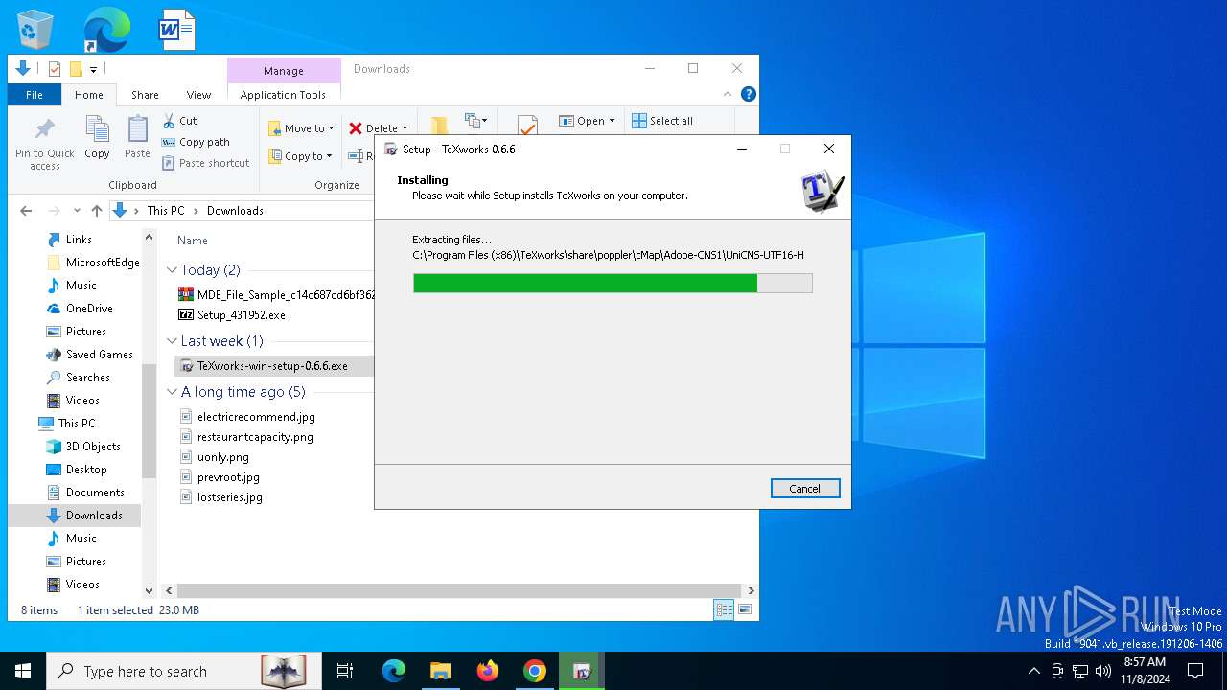
Task: Click the Manage contextual tab
Action: (284, 71)
